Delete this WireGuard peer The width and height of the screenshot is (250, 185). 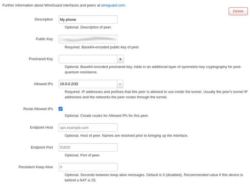coord(238,11)
